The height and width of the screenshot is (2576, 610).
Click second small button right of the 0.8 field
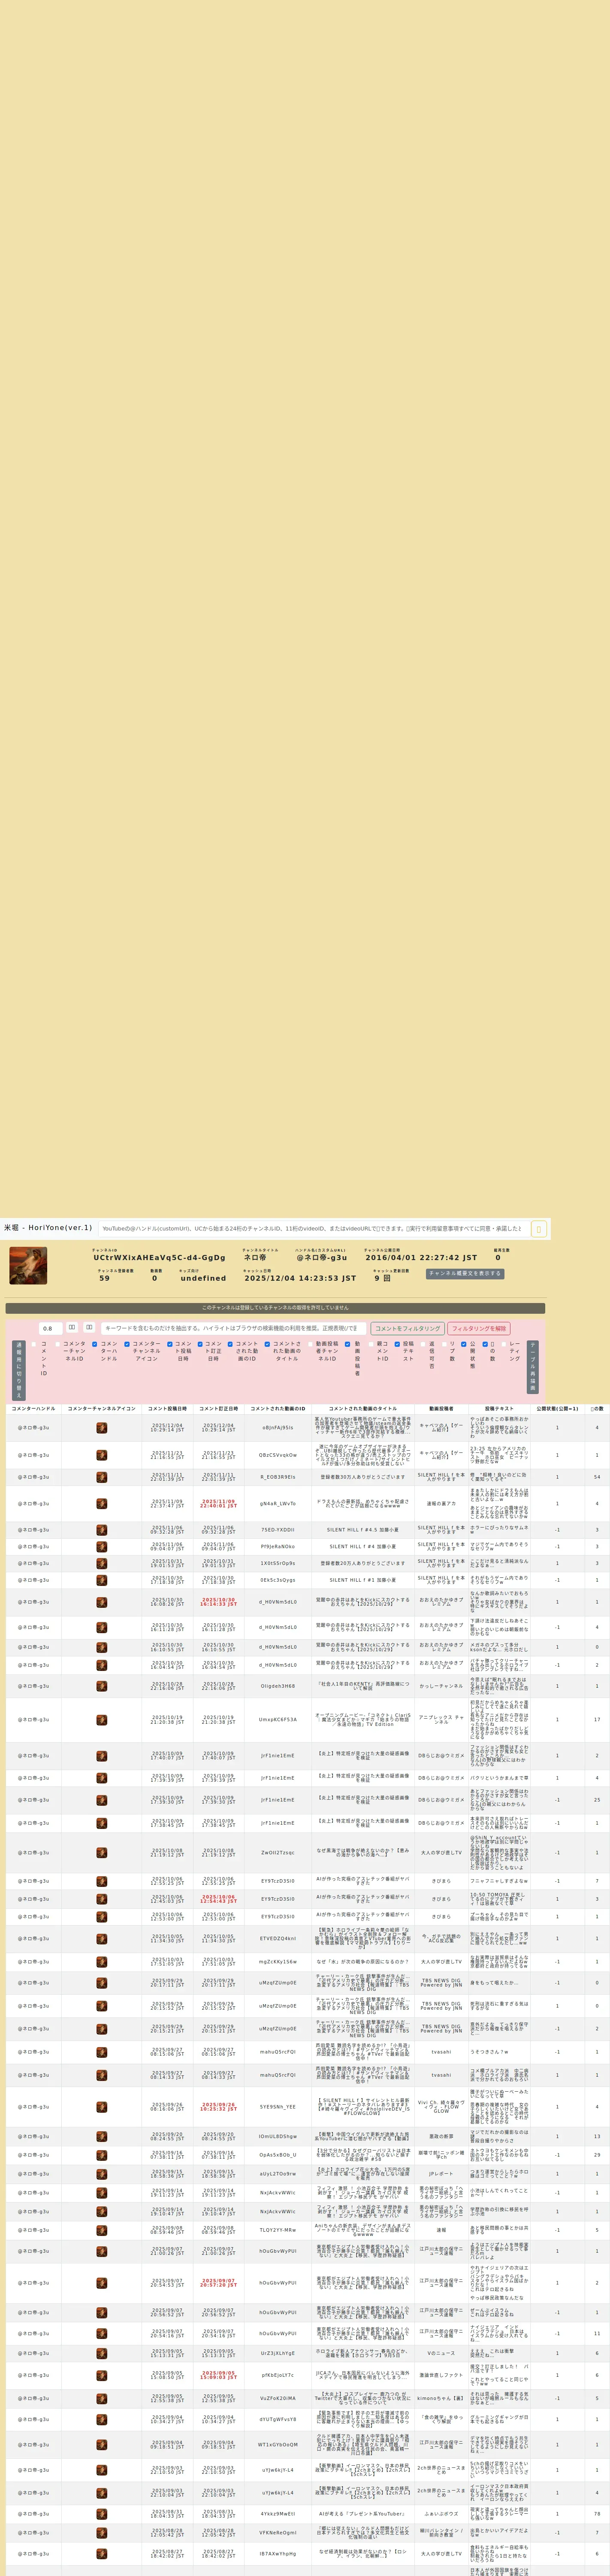point(89,1328)
